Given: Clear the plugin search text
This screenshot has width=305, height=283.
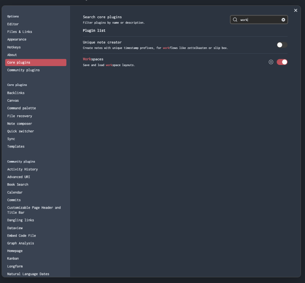Looking at the screenshot, I should tap(283, 20).
